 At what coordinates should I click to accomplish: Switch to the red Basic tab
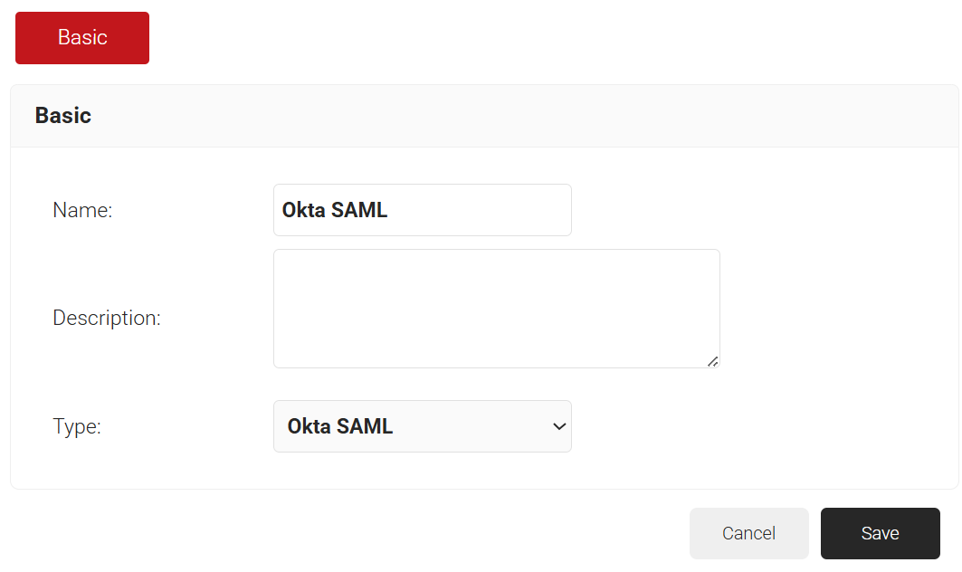(82, 38)
